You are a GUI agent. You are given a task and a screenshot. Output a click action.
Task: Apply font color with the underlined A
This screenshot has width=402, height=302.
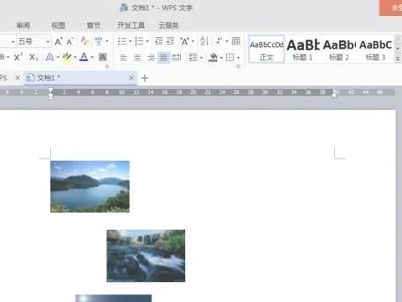[84, 57]
